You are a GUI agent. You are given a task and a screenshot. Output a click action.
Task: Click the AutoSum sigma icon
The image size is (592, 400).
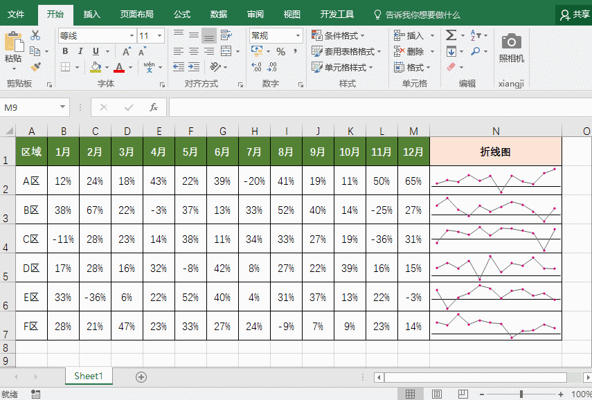coord(451,35)
